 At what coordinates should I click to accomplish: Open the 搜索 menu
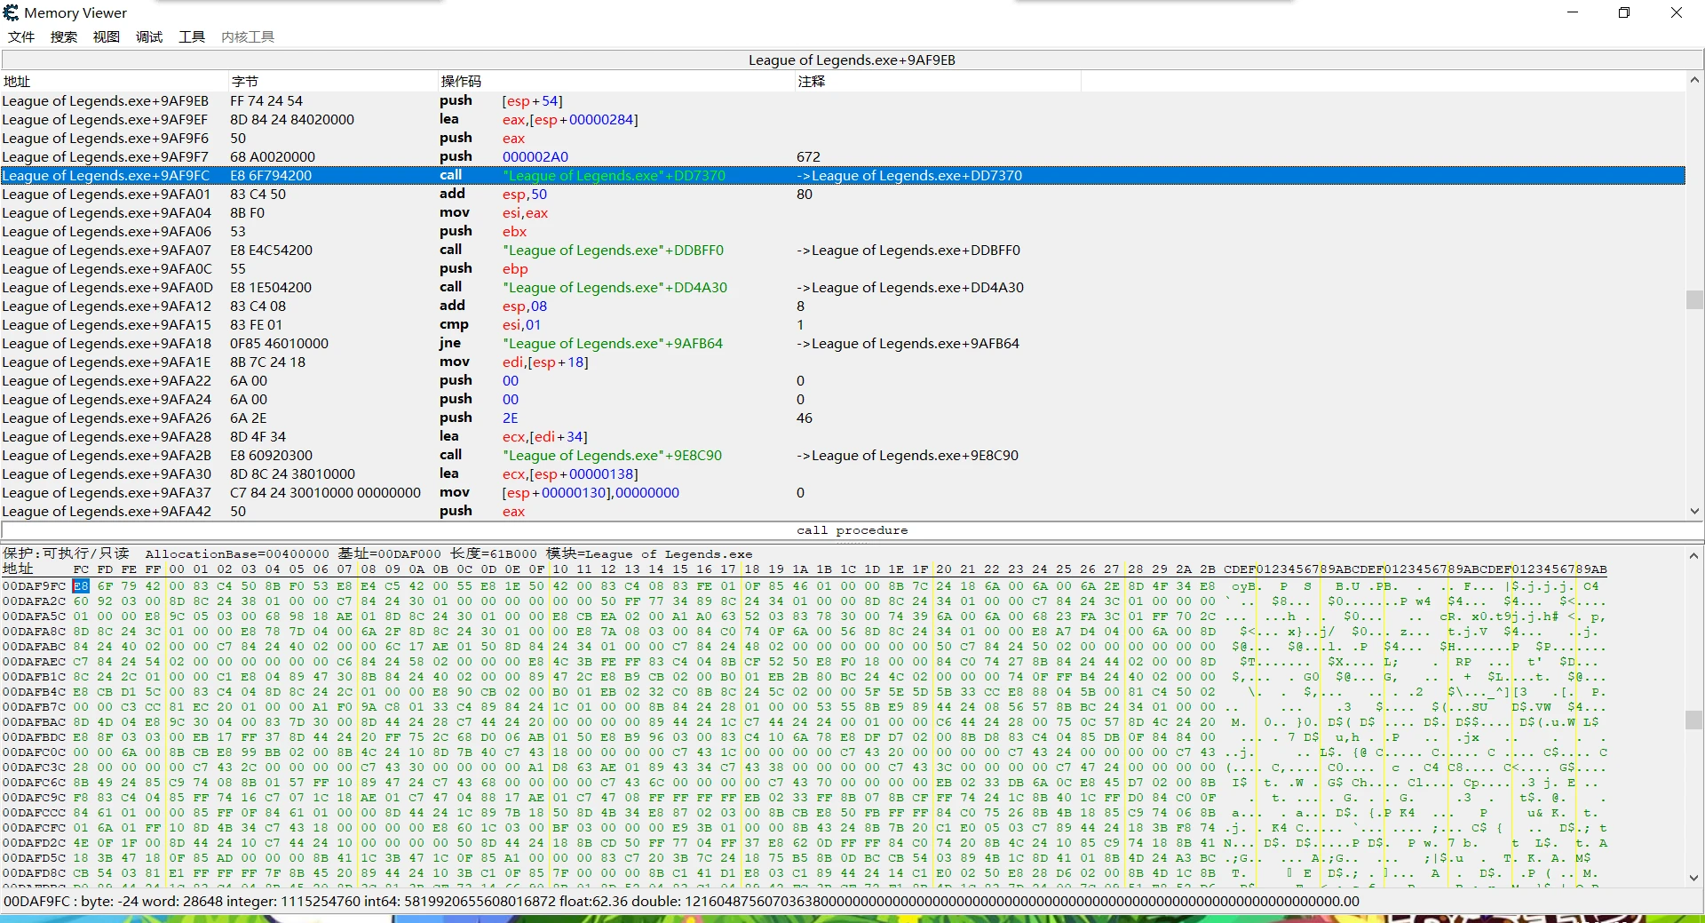point(64,36)
